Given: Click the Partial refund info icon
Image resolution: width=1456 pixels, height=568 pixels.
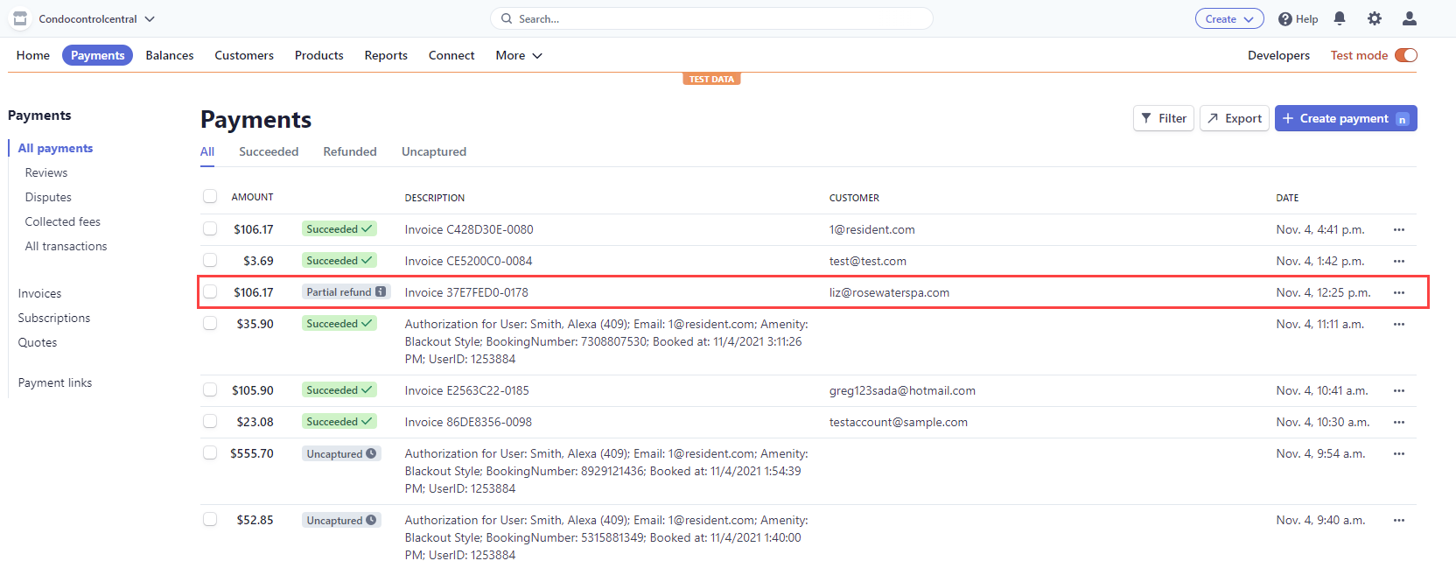Looking at the screenshot, I should pos(381,292).
